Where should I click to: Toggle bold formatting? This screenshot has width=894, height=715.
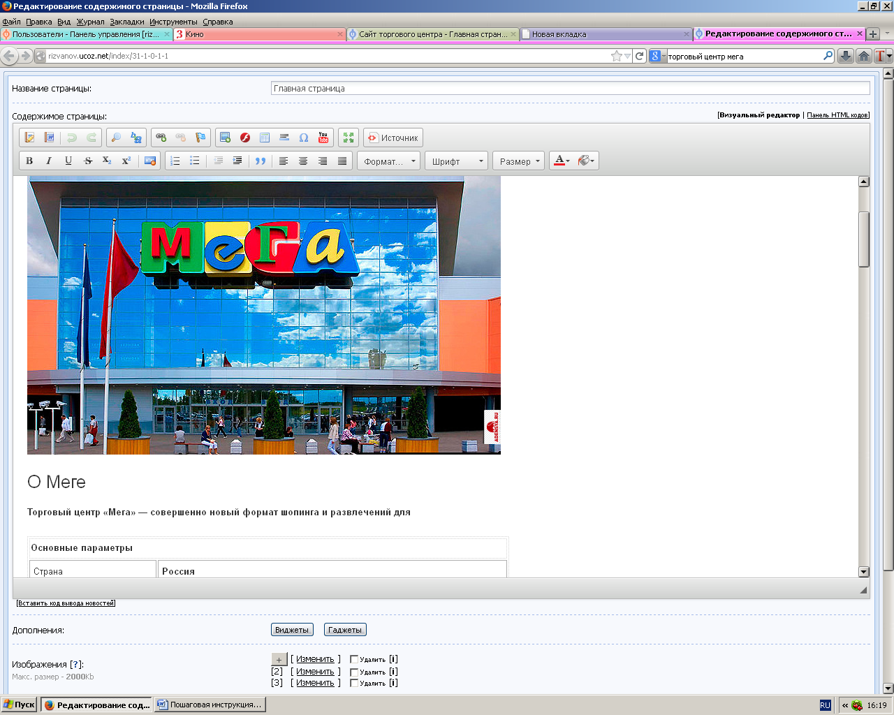point(29,161)
